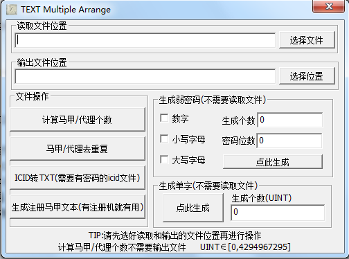
Task: Click the TEXT Multiple Arrange title bar
Action: point(161,10)
